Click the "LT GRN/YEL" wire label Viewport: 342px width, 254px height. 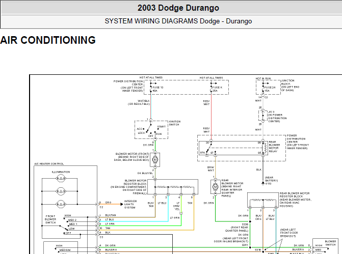tap(176, 206)
